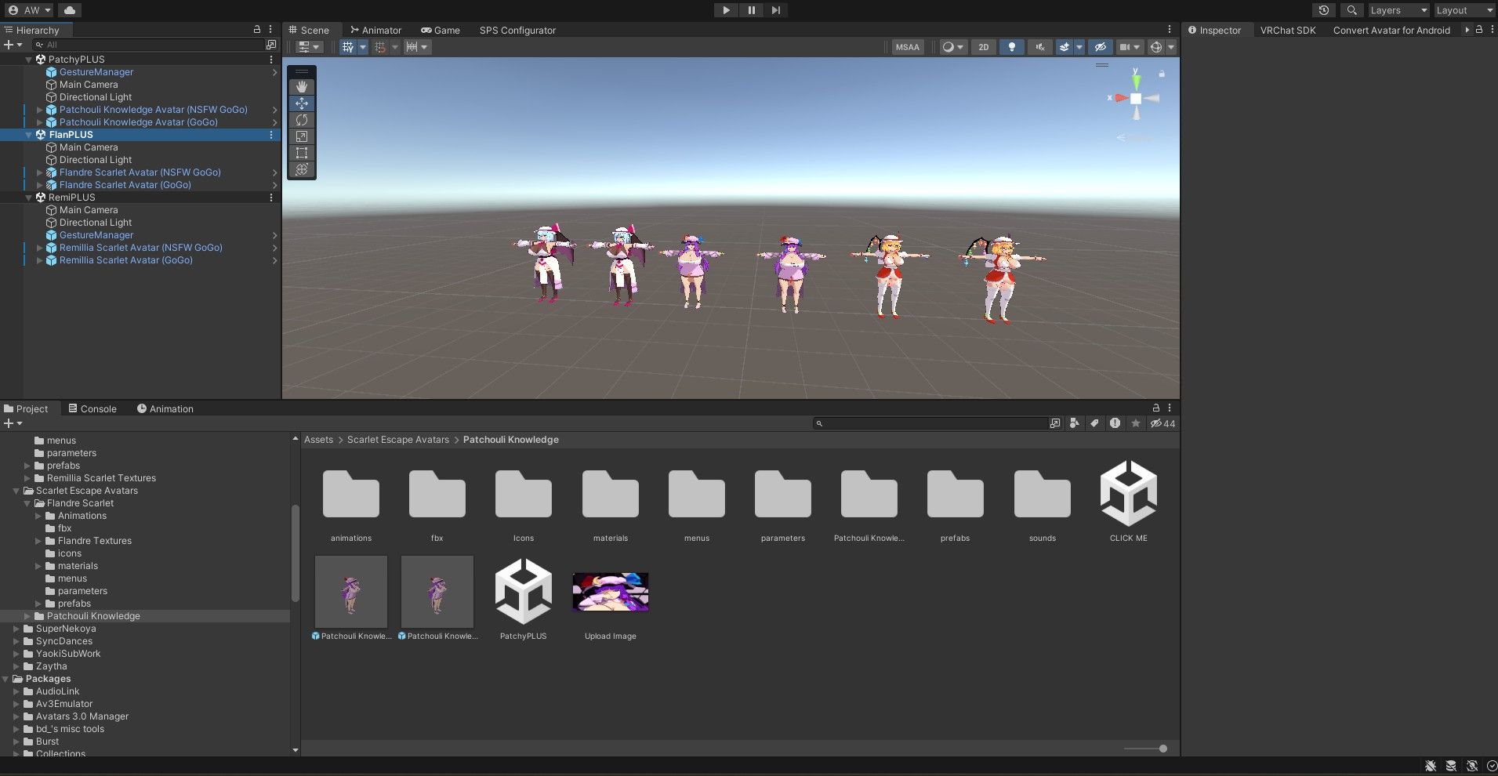1498x776 pixels.
Task: Lock the Project panel
Action: click(x=1155, y=408)
